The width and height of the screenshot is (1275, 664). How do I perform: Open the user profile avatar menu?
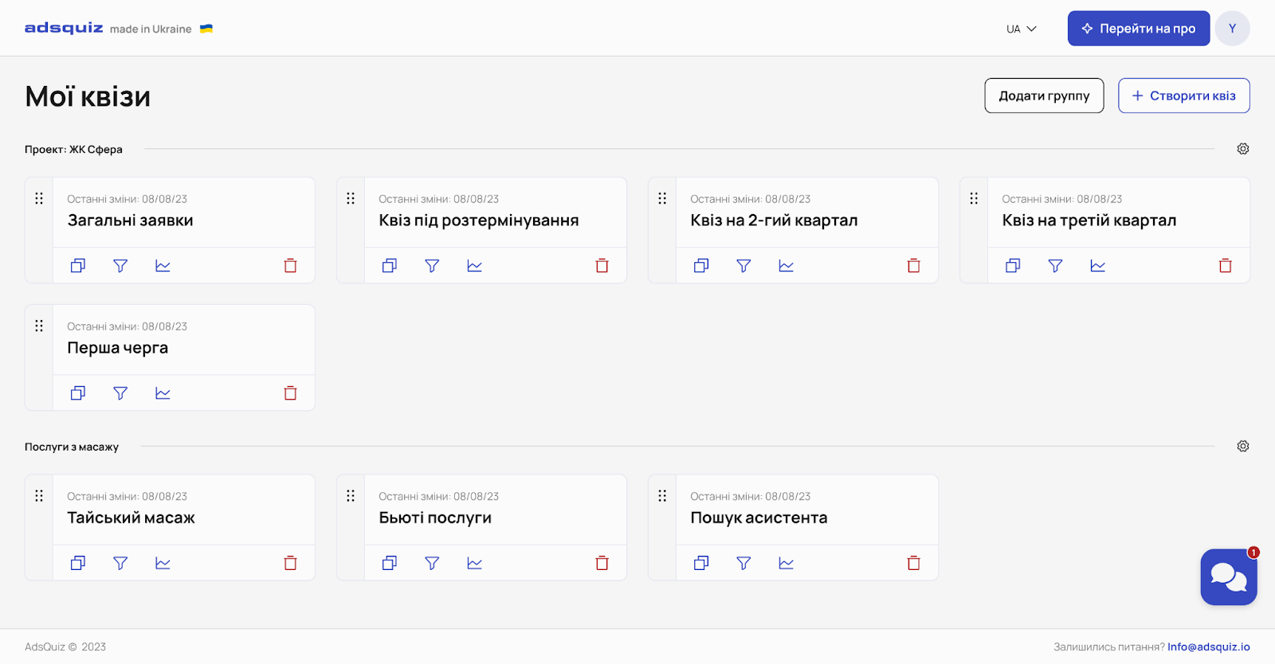pyautogui.click(x=1233, y=29)
